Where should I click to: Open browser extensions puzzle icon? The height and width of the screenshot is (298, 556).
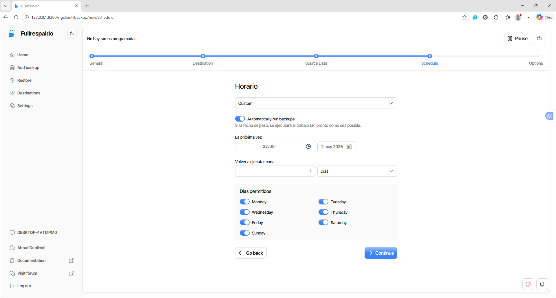tap(496, 17)
